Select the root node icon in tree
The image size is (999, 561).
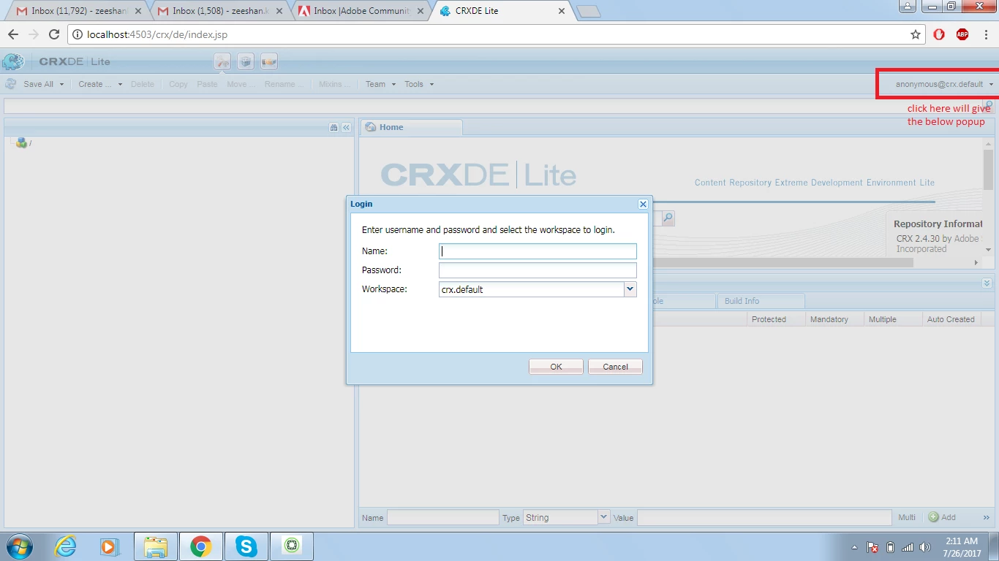click(22, 143)
